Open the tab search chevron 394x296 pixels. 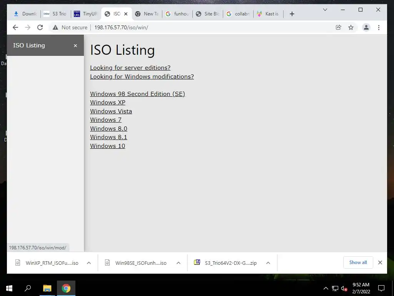[x=325, y=10]
